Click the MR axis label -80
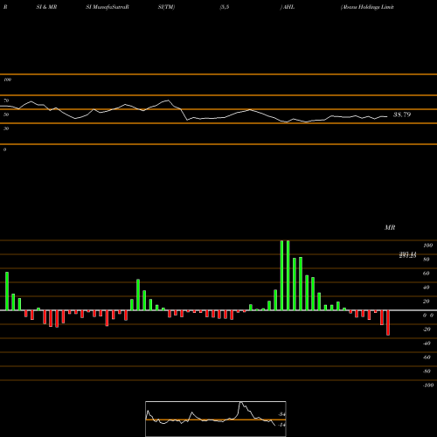 [x=427, y=371]
